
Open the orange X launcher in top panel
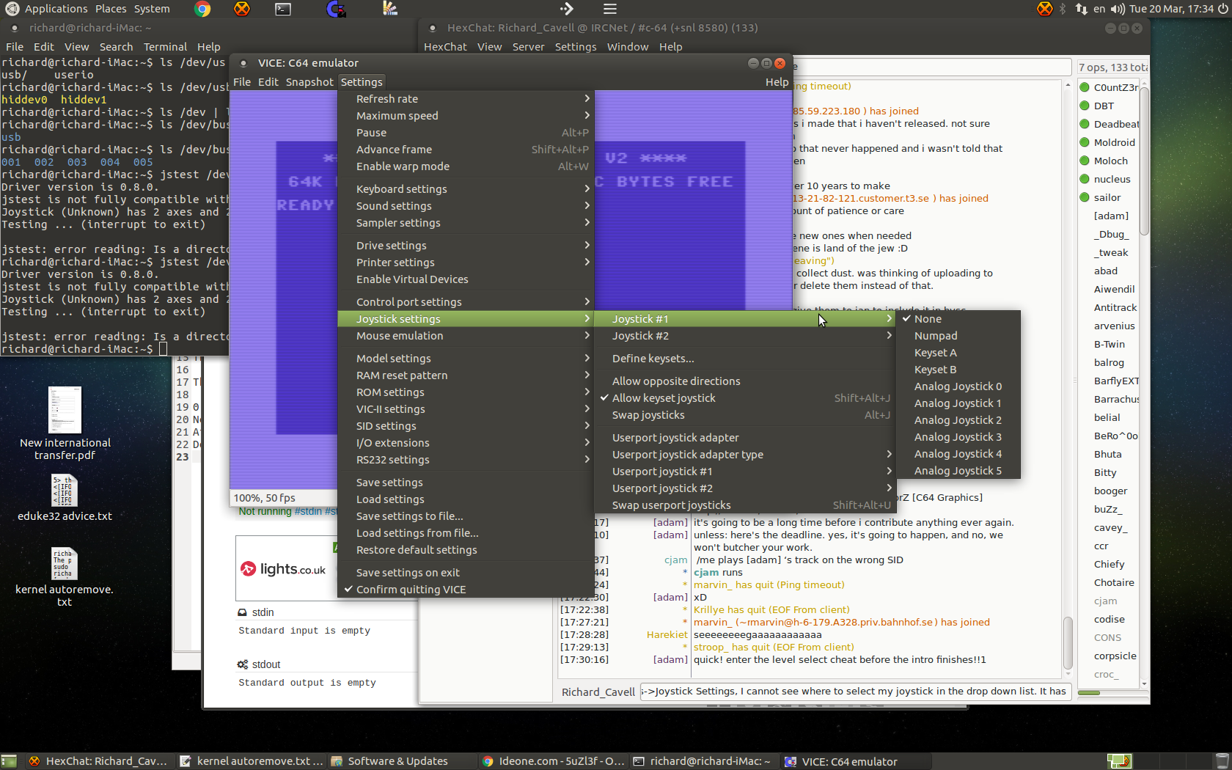(241, 9)
